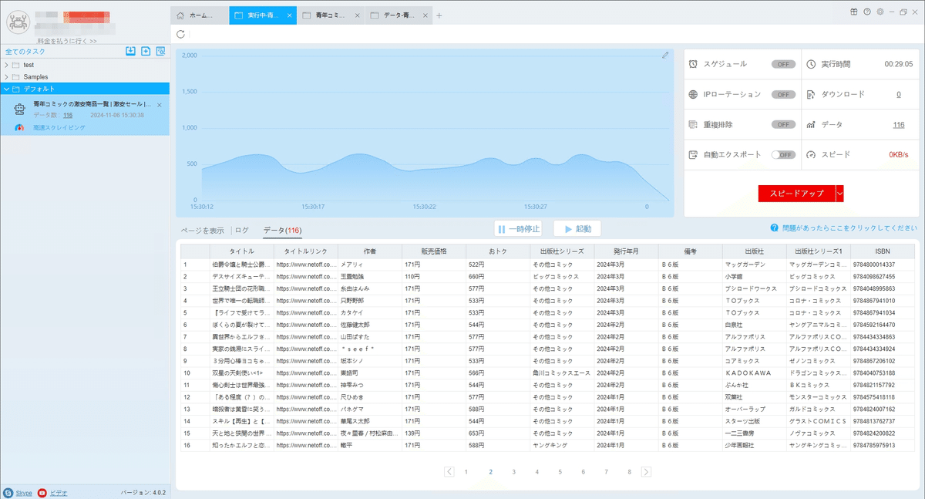Open the ページを表示 tab
The width and height of the screenshot is (925, 499).
tap(203, 230)
